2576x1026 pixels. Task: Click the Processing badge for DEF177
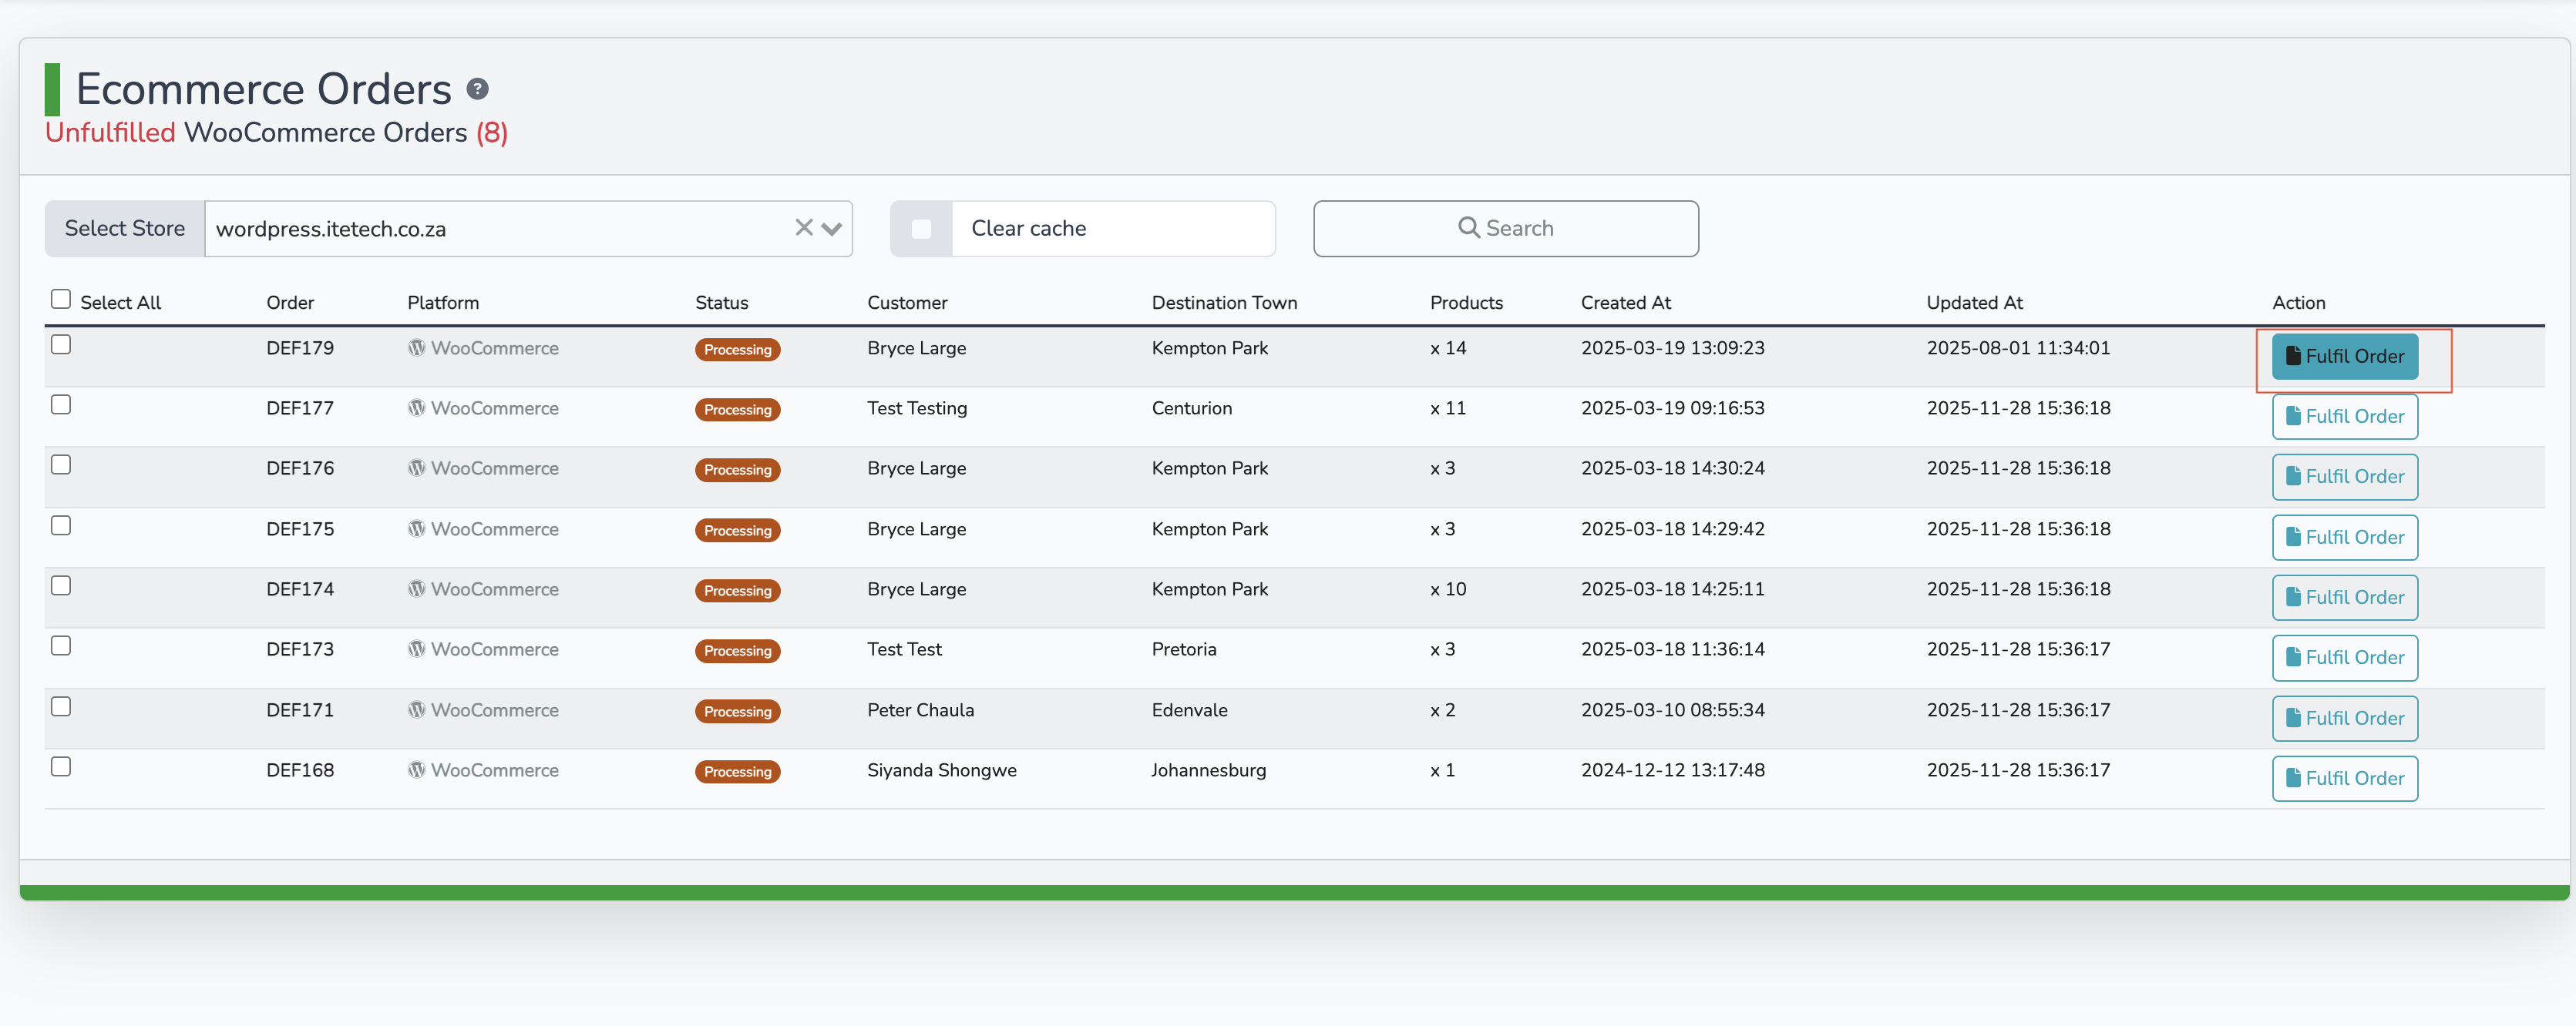pos(737,410)
